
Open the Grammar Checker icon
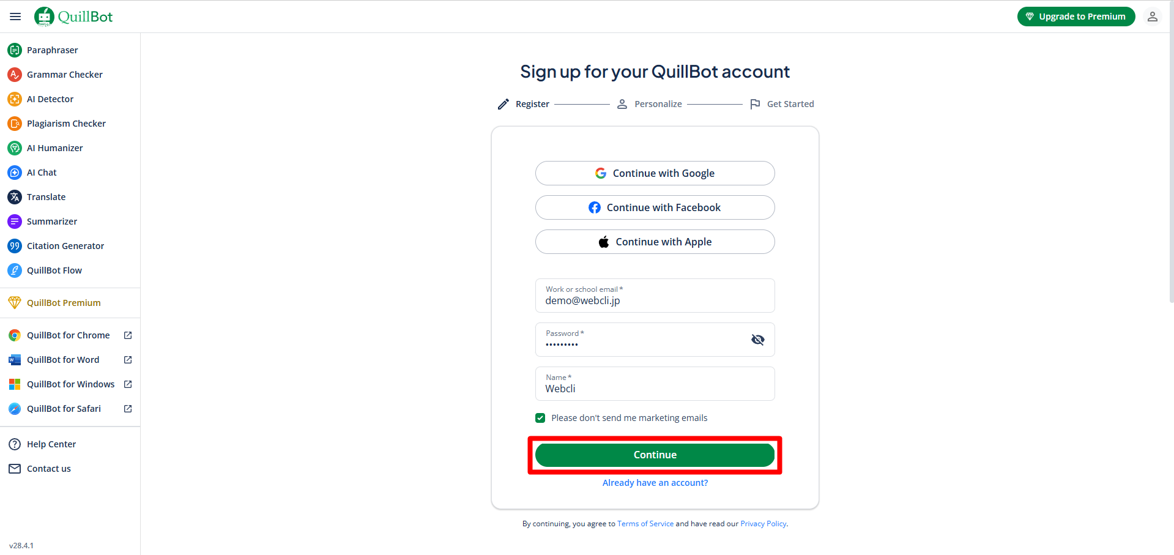tap(15, 75)
